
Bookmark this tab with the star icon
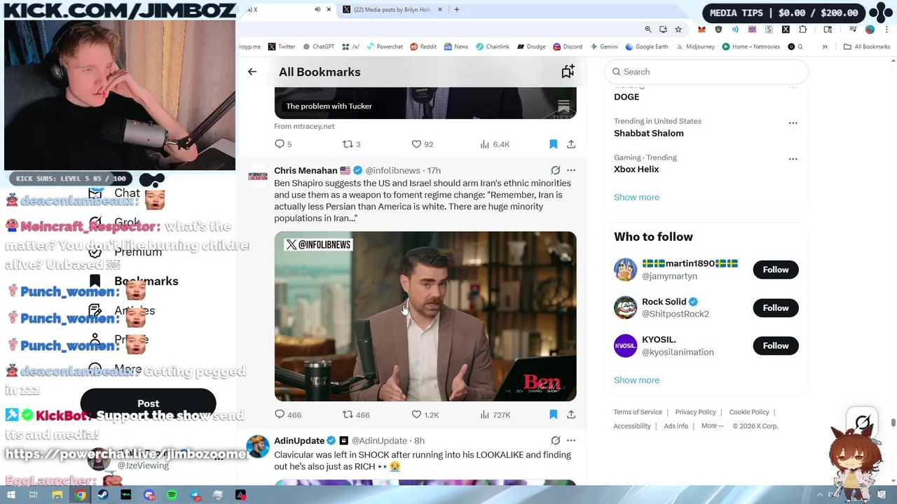pyautogui.click(x=678, y=29)
